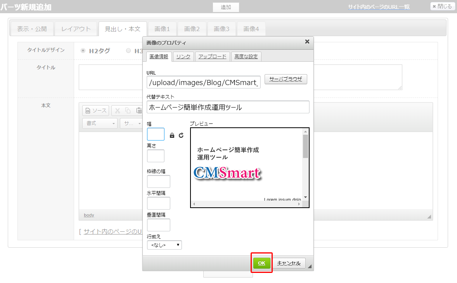Click the dialog resize grip next to キャンセル
Viewport: 457px width, 283px height.
(x=309, y=266)
